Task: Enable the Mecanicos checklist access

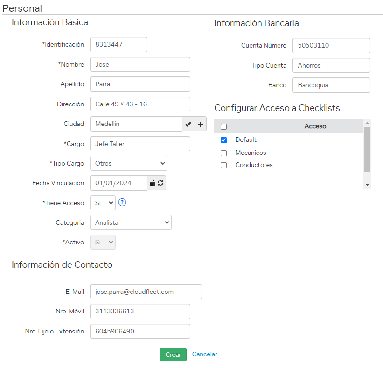Action: coord(223,153)
